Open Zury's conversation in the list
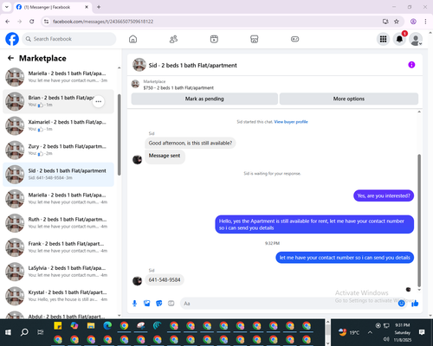Image resolution: width=433 pixels, height=346 pixels. (58, 150)
